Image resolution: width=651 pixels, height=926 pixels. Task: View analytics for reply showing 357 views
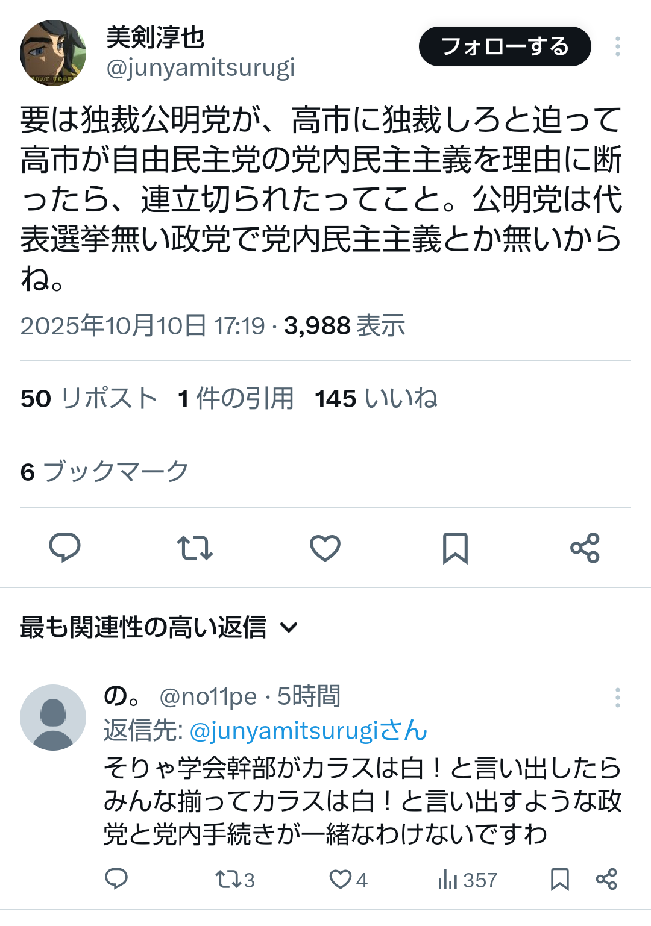tap(467, 880)
